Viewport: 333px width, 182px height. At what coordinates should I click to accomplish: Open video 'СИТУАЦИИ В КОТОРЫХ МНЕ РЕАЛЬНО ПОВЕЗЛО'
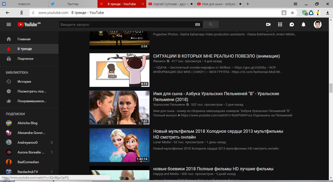point(216,56)
